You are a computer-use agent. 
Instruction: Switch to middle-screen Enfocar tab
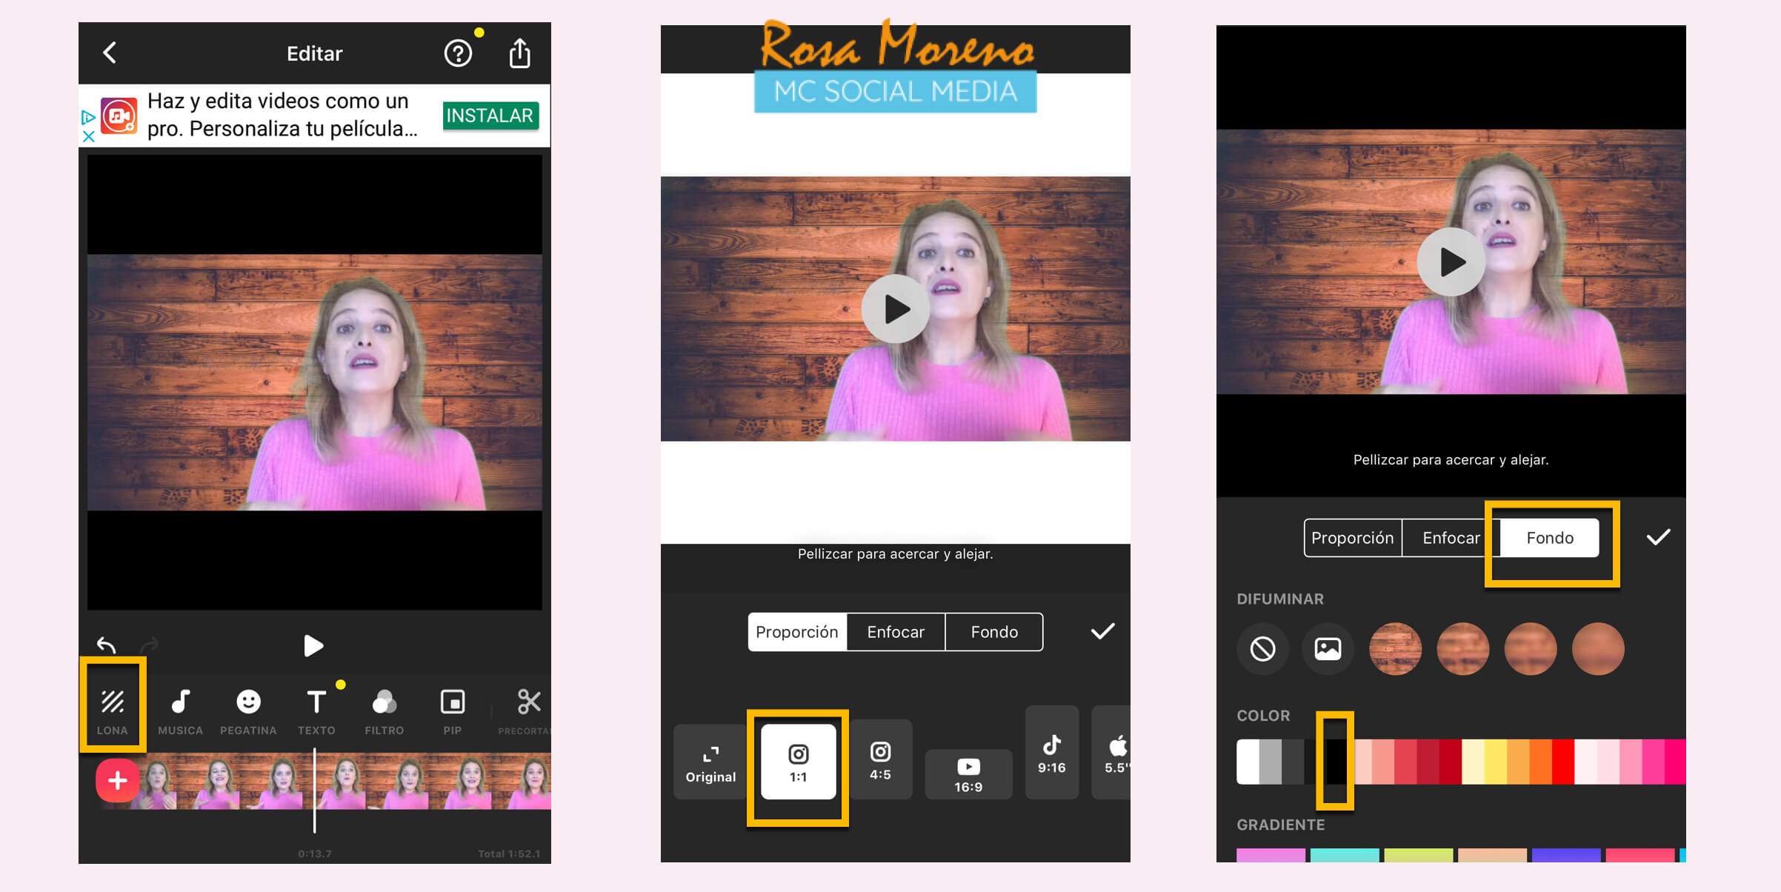click(895, 632)
